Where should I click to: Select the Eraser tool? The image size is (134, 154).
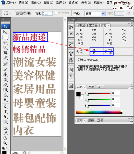click(5, 85)
